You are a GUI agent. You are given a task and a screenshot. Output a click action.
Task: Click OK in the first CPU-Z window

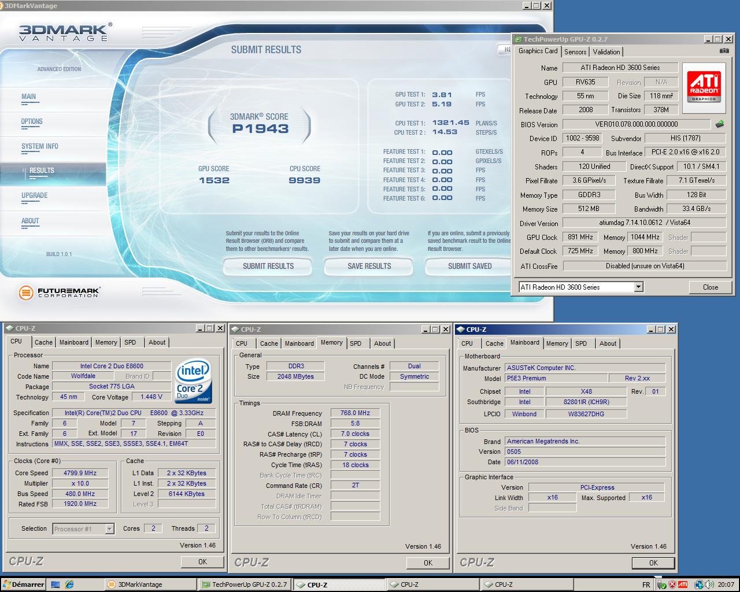[x=202, y=562]
